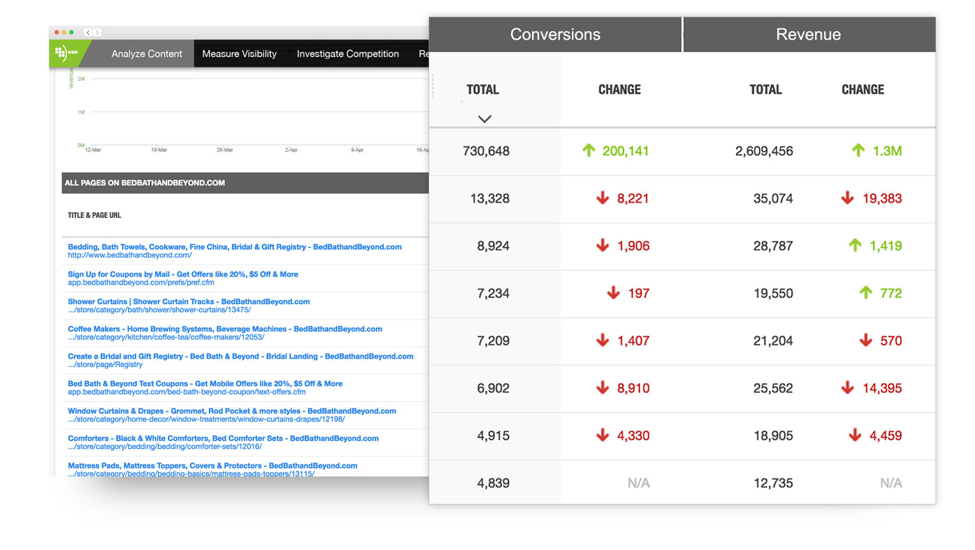Image resolution: width=975 pixels, height=550 pixels.
Task: Select revenue change 570
Action: [x=891, y=340]
